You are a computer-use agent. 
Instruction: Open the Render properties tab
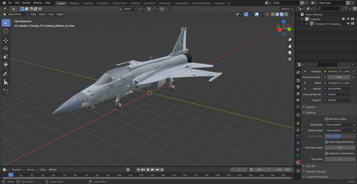[298, 80]
